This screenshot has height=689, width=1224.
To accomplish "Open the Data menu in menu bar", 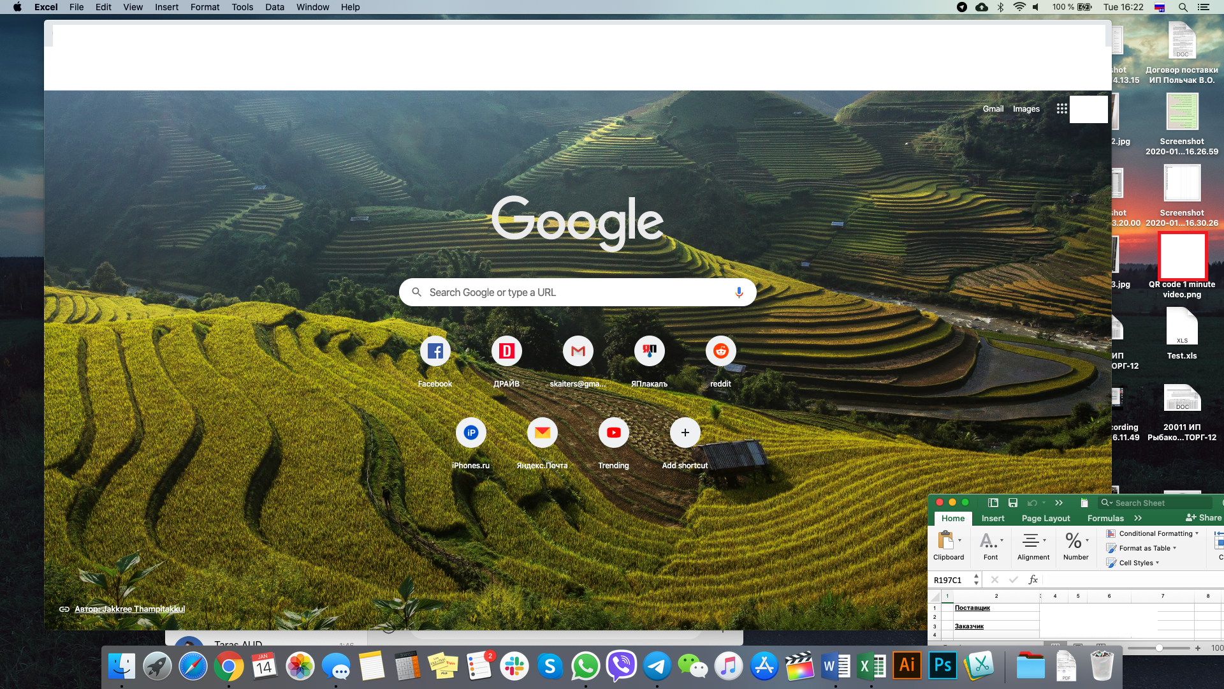I will coord(275,7).
